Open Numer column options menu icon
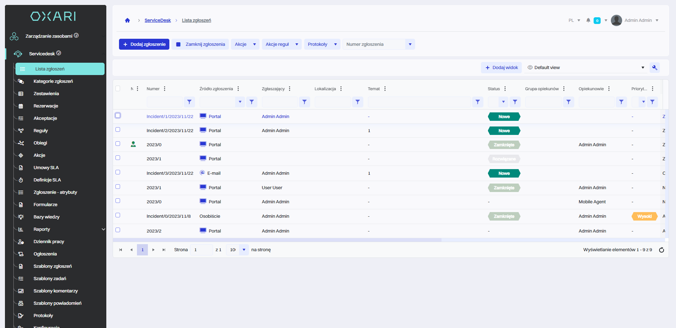Image resolution: width=676 pixels, height=328 pixels. pyautogui.click(x=164, y=89)
